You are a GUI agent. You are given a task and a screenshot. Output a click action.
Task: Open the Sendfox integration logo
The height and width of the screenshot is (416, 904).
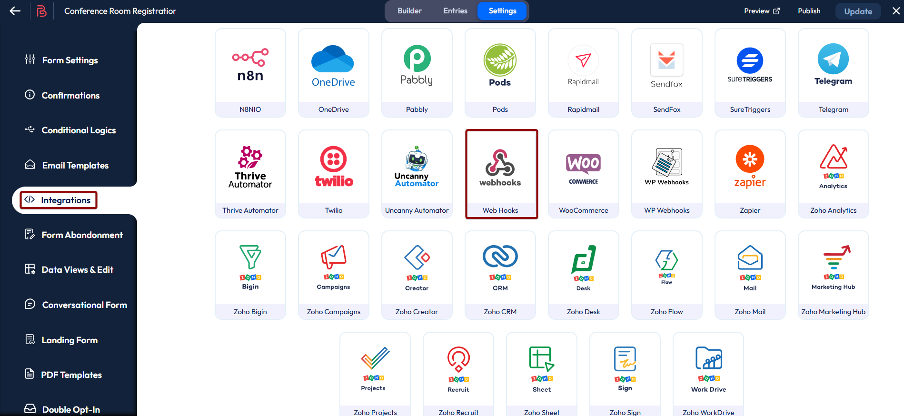[667, 66]
